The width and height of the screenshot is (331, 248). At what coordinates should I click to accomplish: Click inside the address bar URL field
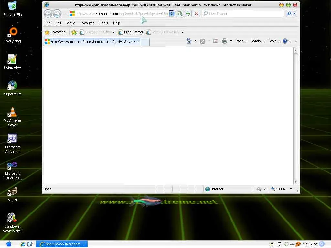point(122,14)
